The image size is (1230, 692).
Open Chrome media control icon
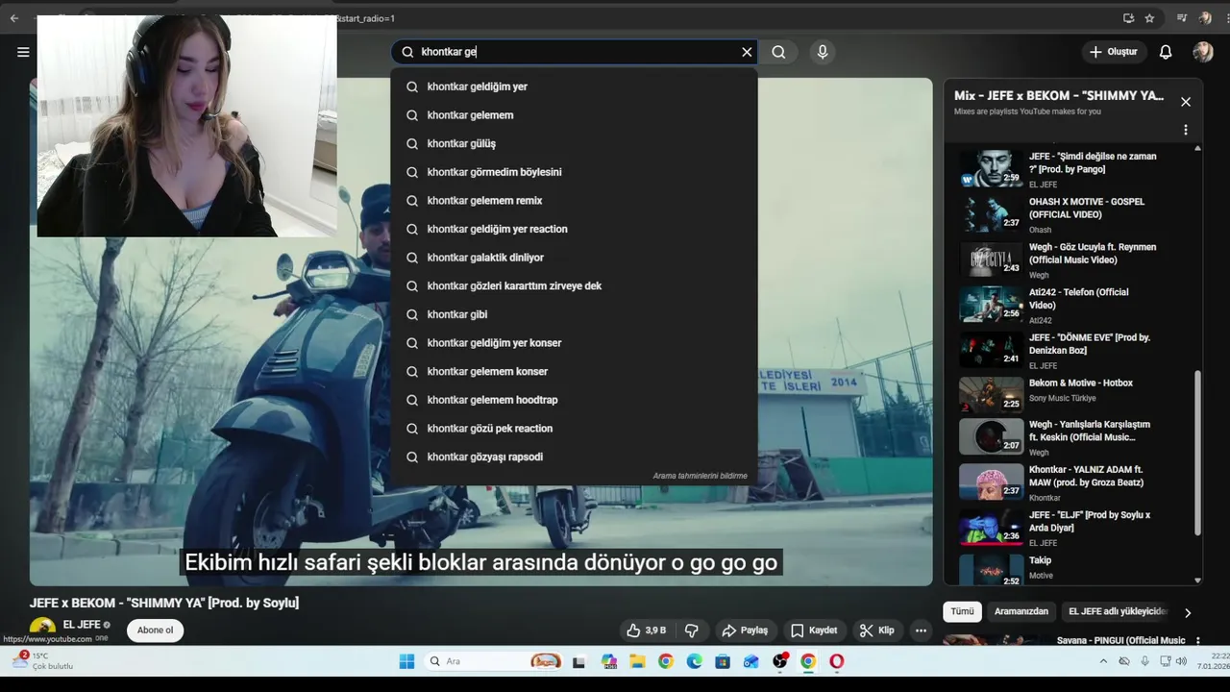pos(1182,18)
